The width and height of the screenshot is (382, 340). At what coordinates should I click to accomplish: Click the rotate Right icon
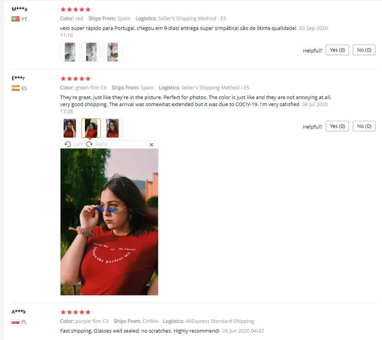point(90,144)
